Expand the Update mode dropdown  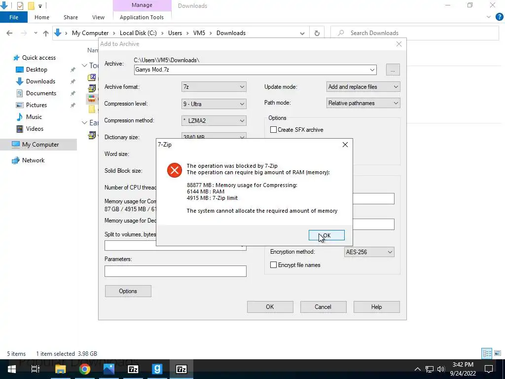(363, 87)
